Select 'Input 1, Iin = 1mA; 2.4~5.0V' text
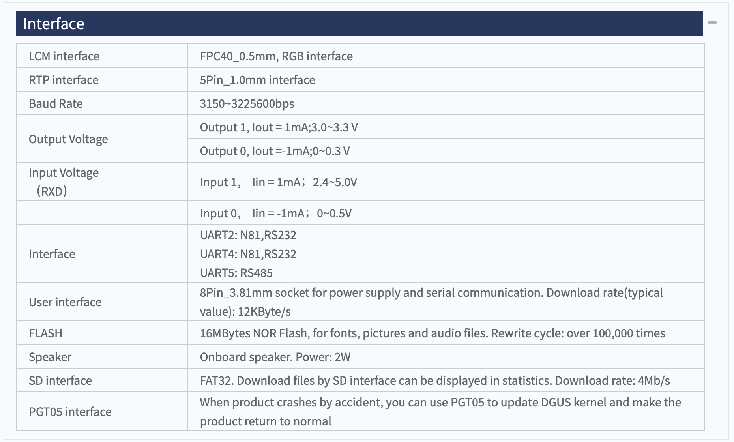The width and height of the screenshot is (734, 442). click(x=278, y=182)
